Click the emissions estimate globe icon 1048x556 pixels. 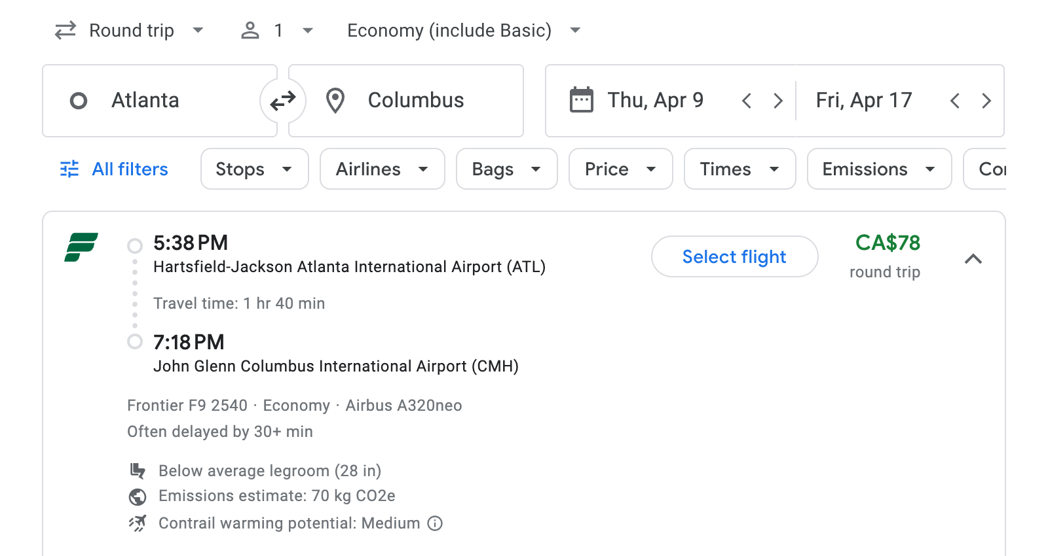tap(138, 496)
